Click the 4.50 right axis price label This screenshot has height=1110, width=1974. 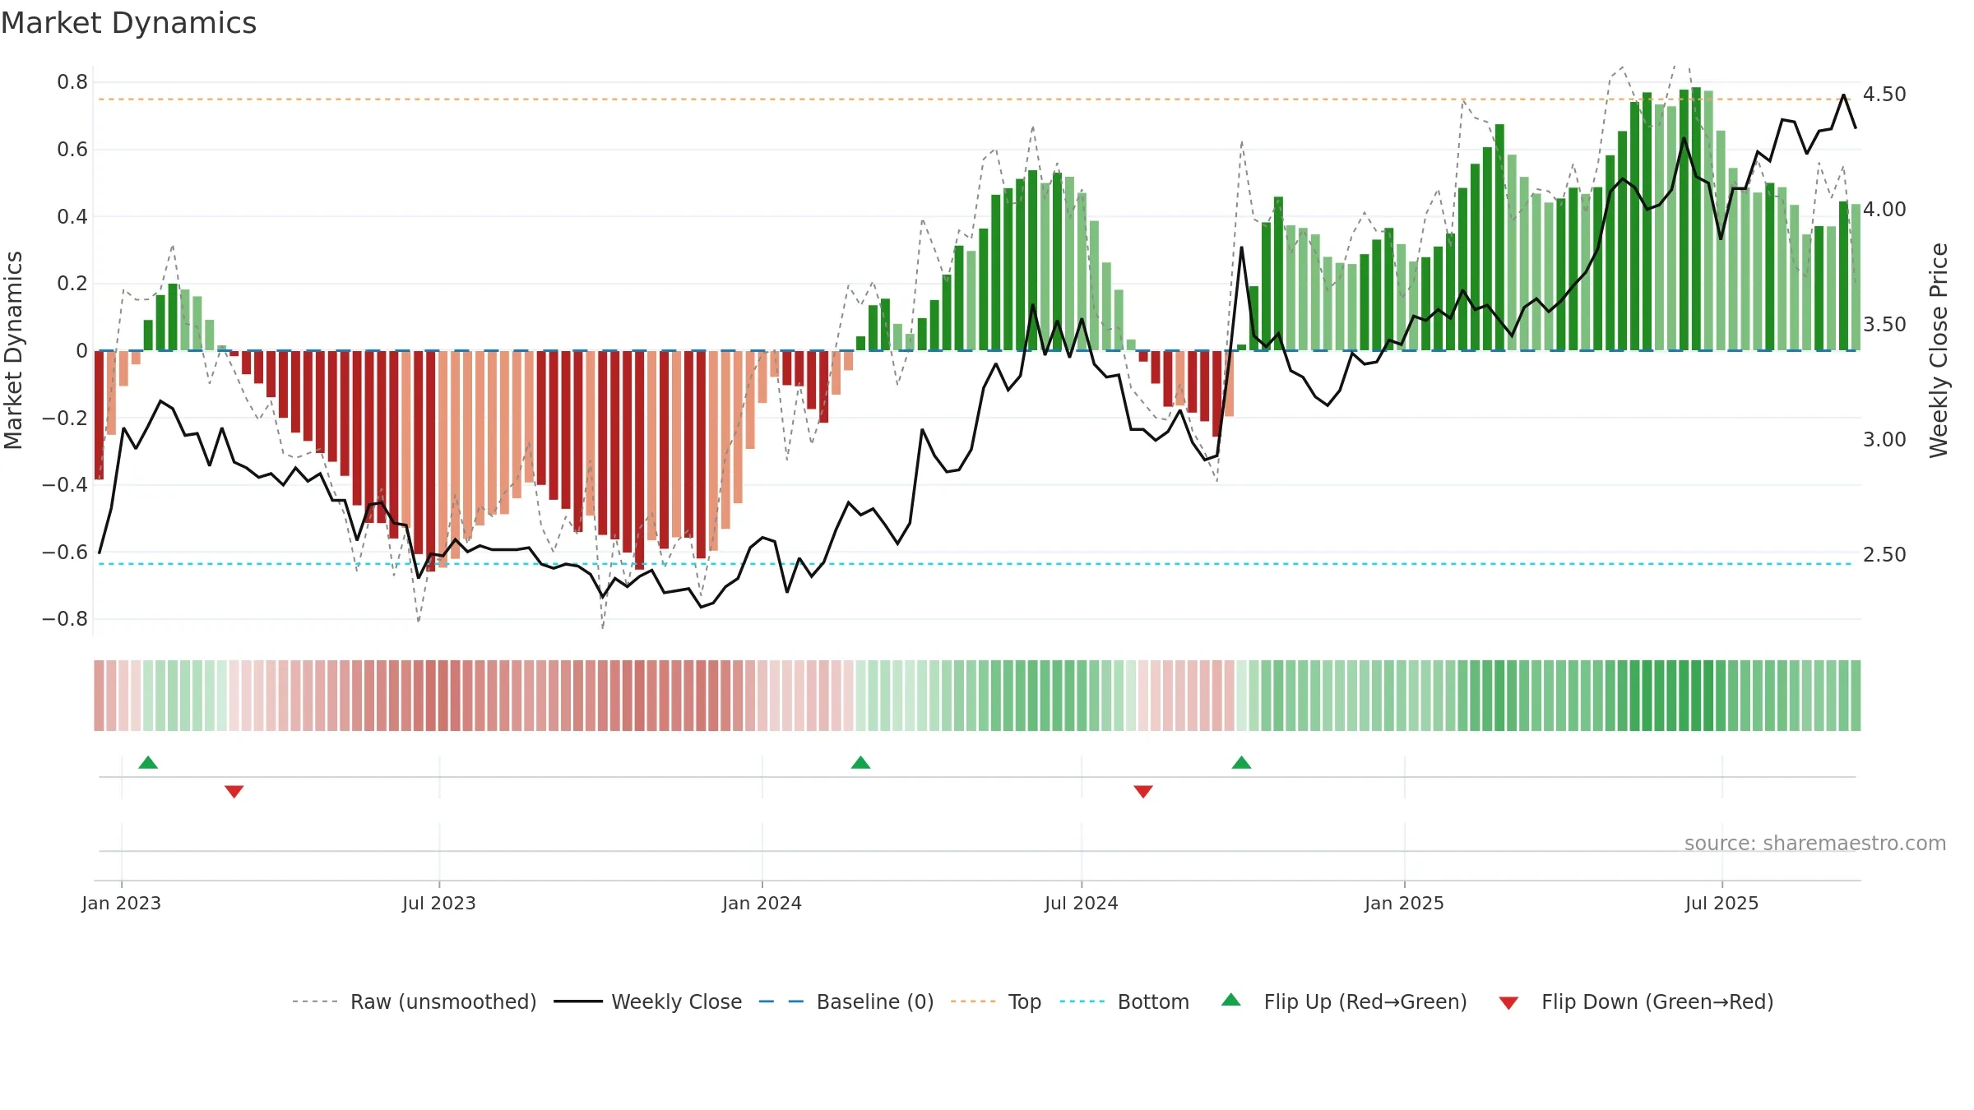1884,95
